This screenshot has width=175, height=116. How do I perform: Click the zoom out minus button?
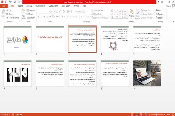pyautogui.click(x=150, y=115)
